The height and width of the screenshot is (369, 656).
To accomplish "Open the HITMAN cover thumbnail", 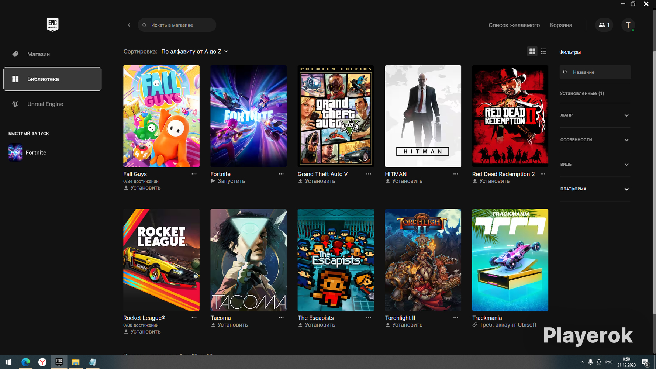I will 423,116.
